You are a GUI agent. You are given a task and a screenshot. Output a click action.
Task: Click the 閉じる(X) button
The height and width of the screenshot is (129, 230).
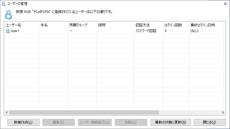pyautogui.click(x=210, y=122)
